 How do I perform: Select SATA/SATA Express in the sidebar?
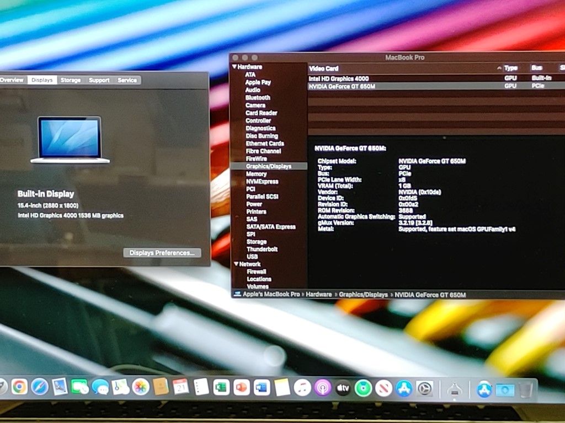click(271, 226)
